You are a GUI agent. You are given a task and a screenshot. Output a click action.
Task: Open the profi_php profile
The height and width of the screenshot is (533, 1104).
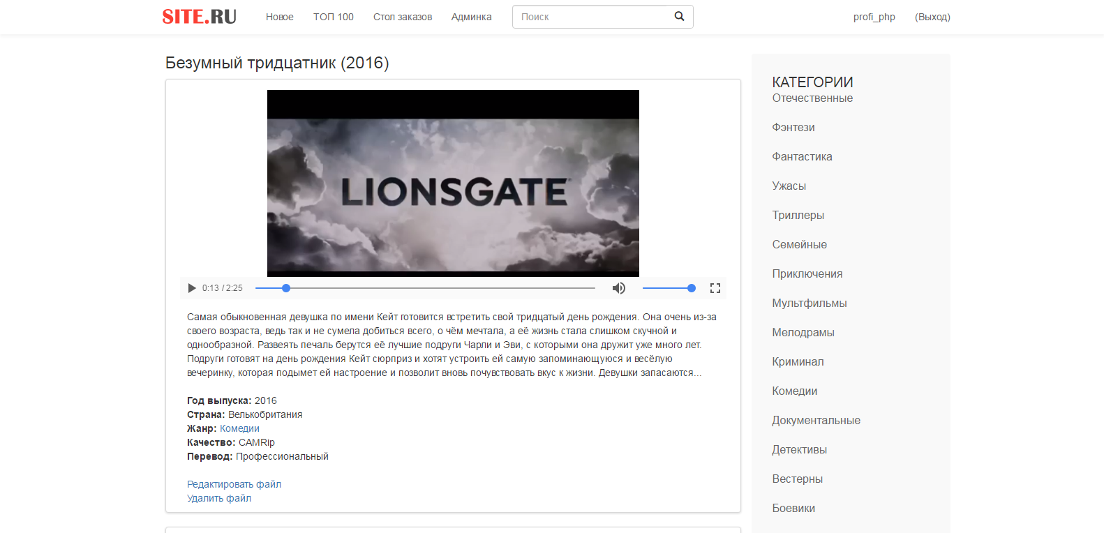point(874,17)
